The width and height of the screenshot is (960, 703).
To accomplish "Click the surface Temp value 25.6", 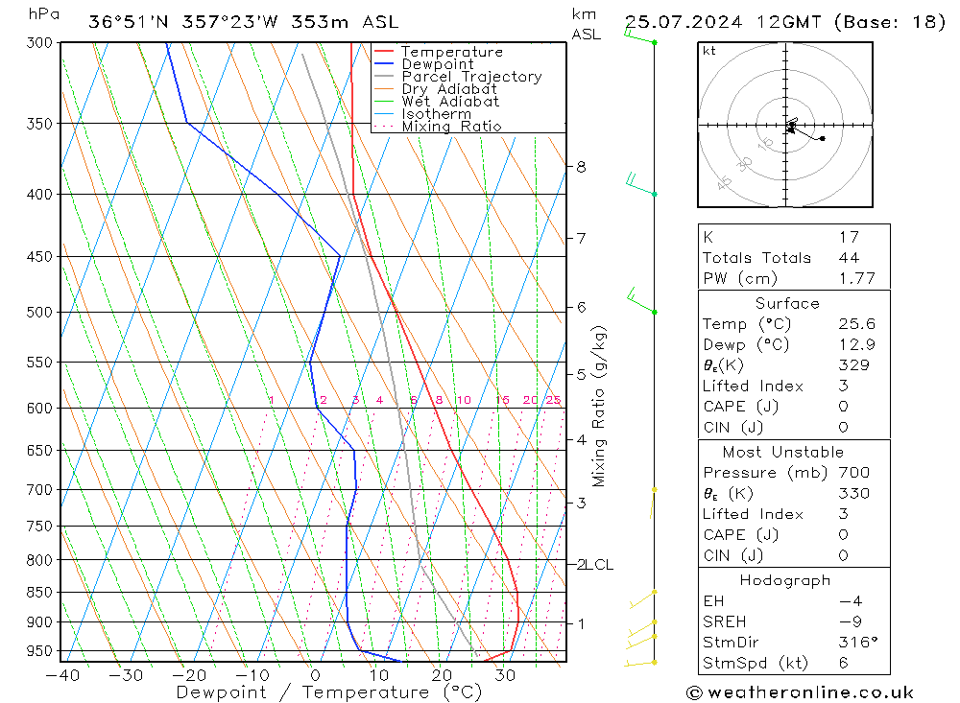I will point(856,323).
